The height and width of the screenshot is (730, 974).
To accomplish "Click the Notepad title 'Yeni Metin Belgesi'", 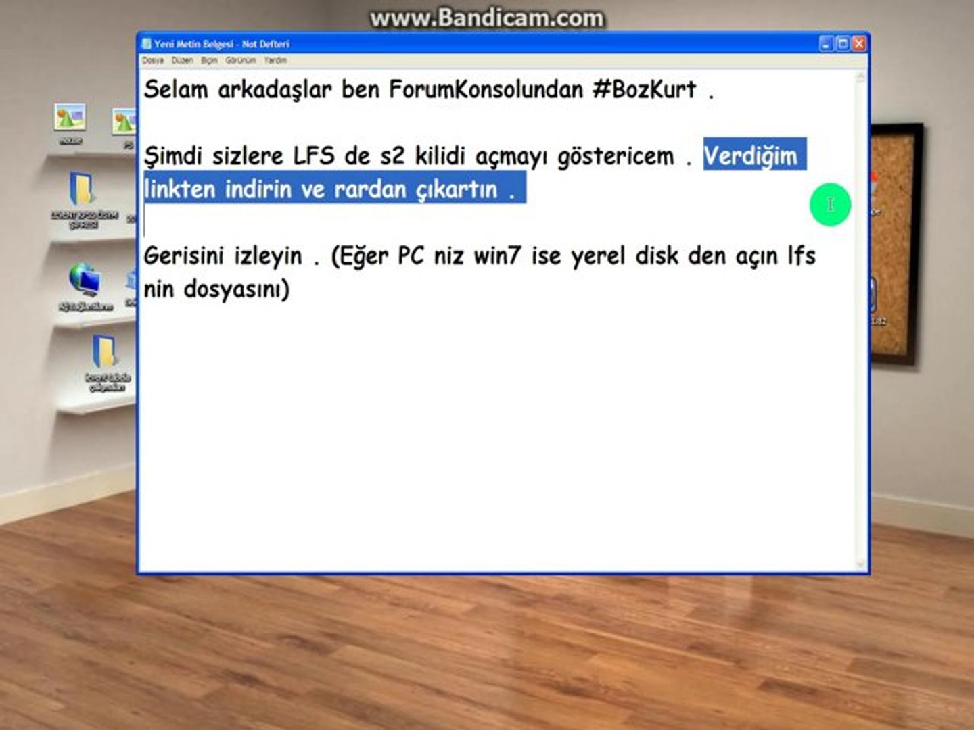I will 193,44.
